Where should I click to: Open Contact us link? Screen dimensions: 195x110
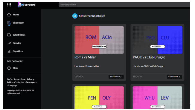(19, 82)
